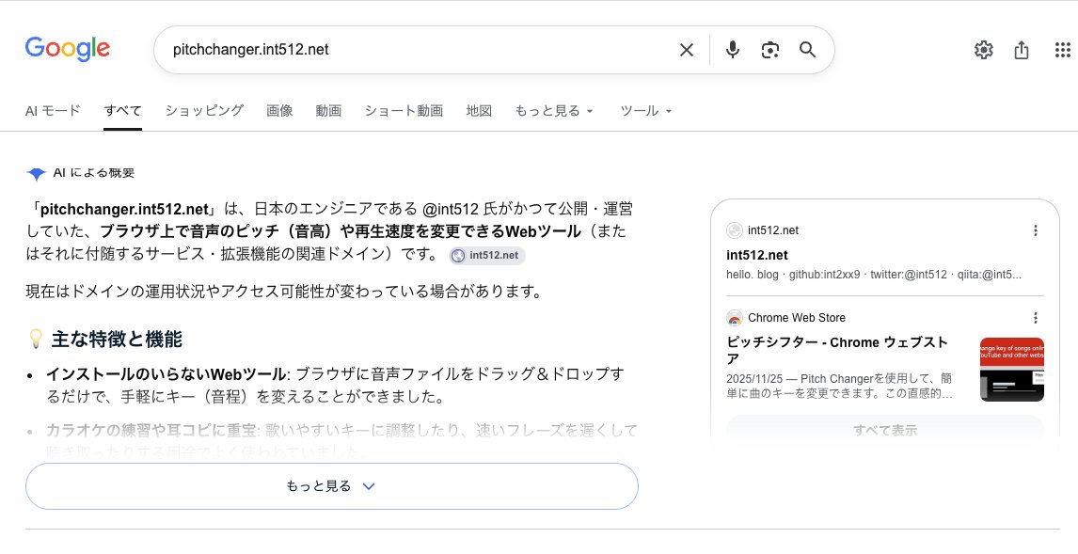
Task: Clear the search box with X
Action: tap(686, 50)
